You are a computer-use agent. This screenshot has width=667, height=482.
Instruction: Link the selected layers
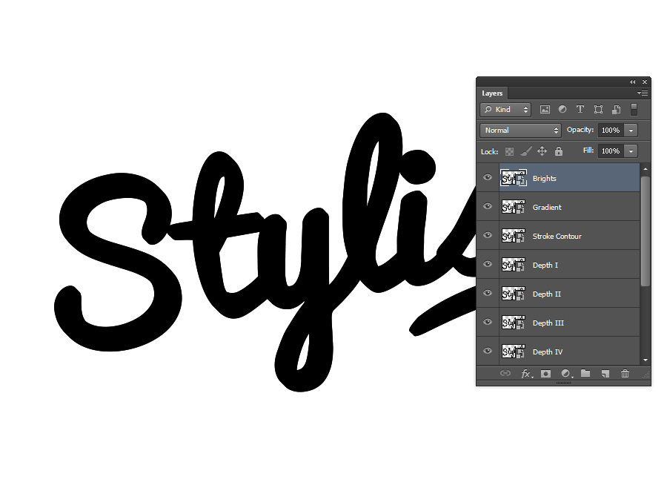pos(506,374)
